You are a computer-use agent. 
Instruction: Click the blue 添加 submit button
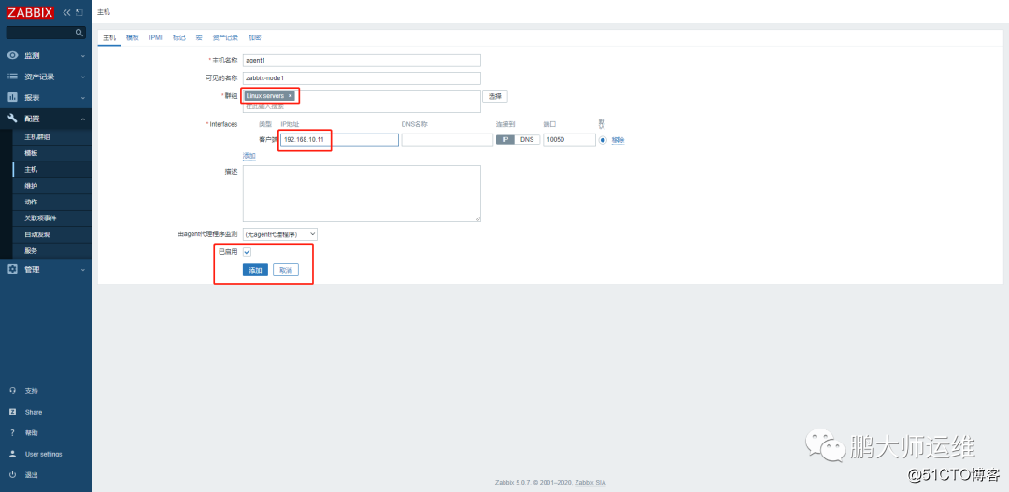pos(255,270)
